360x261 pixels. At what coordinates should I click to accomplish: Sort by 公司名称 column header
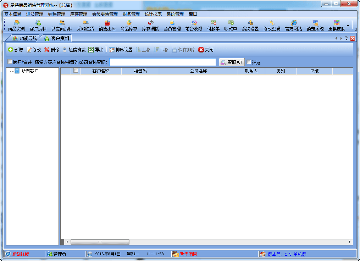tap(198, 71)
